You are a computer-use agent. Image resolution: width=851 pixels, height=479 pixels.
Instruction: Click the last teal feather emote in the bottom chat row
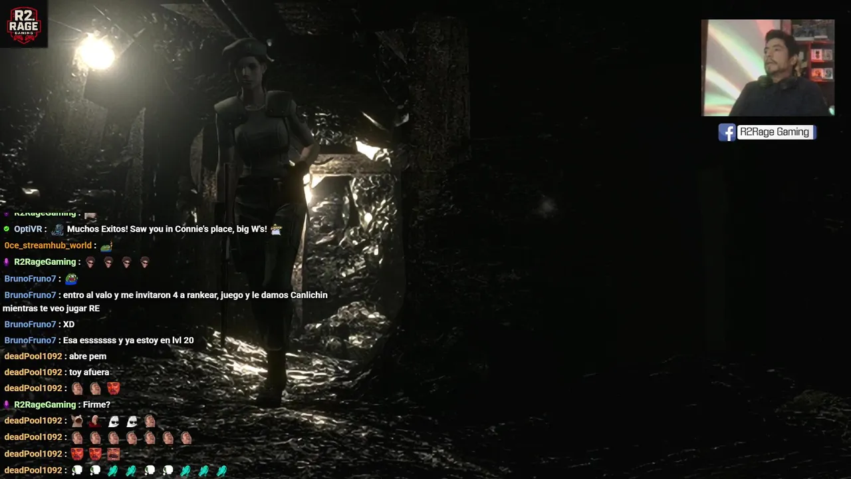pos(222,470)
